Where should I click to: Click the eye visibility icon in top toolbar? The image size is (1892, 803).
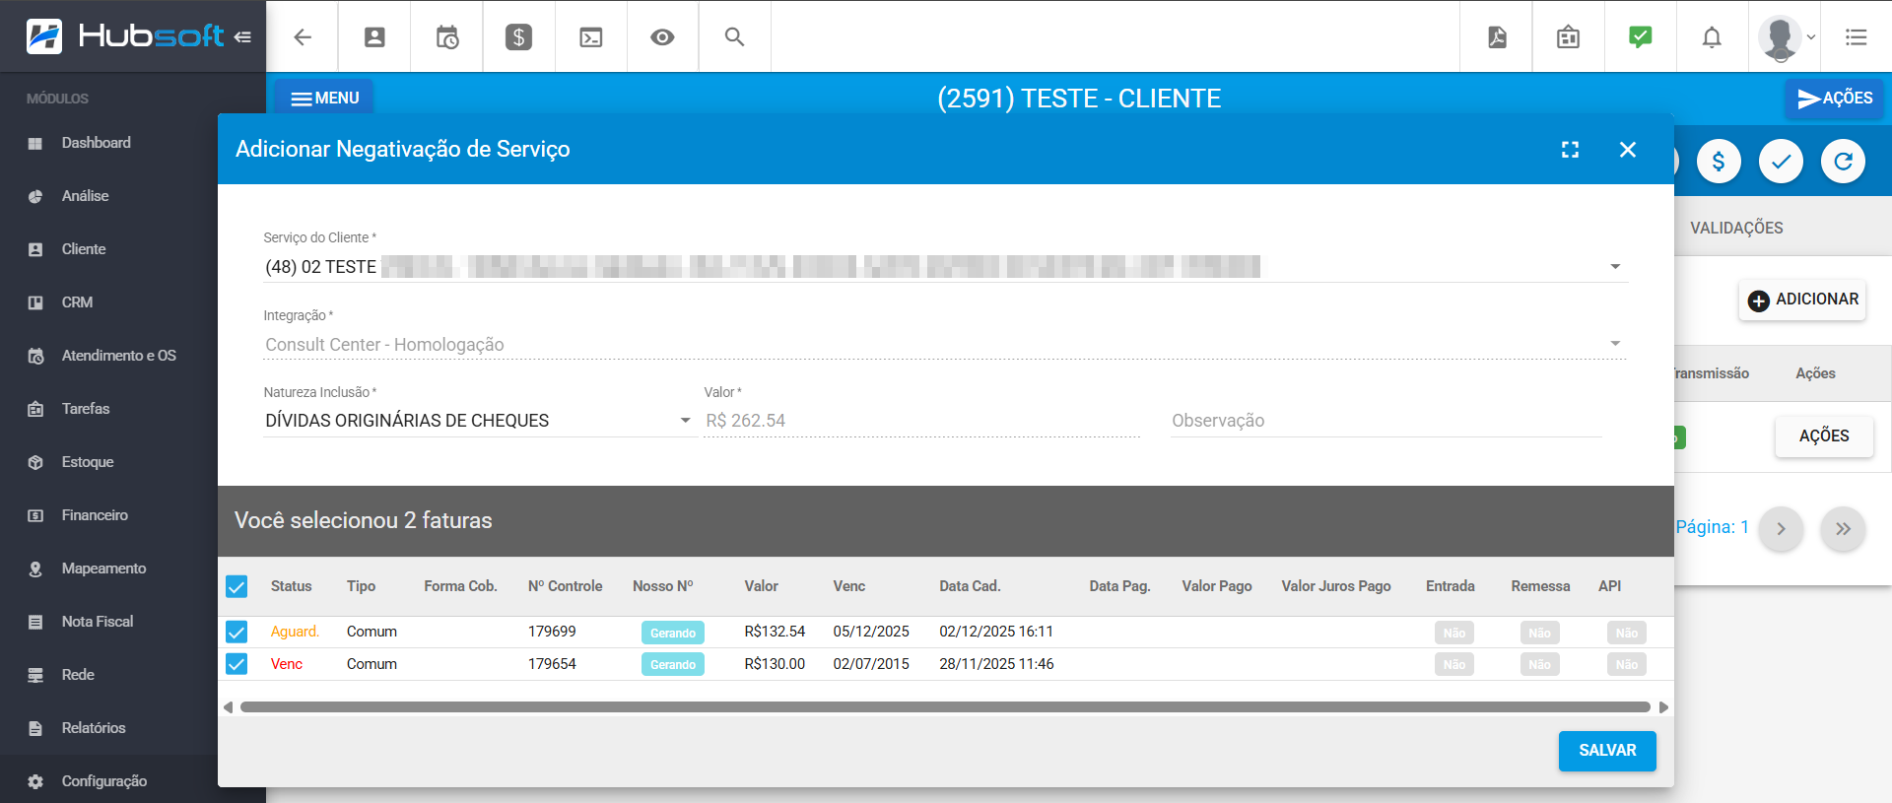pos(662,37)
